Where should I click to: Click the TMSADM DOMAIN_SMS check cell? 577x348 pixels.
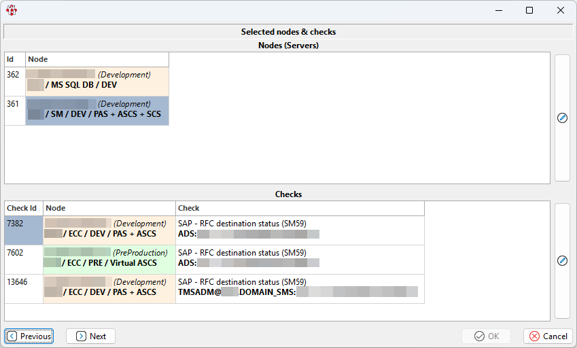pyautogui.click(x=299, y=288)
